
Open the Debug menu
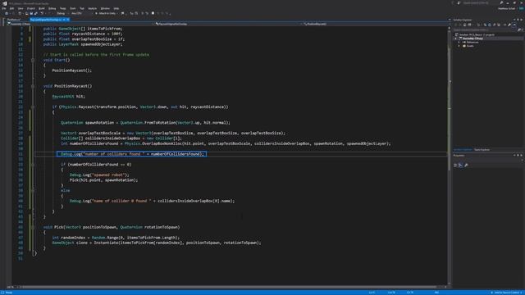tap(52, 8)
